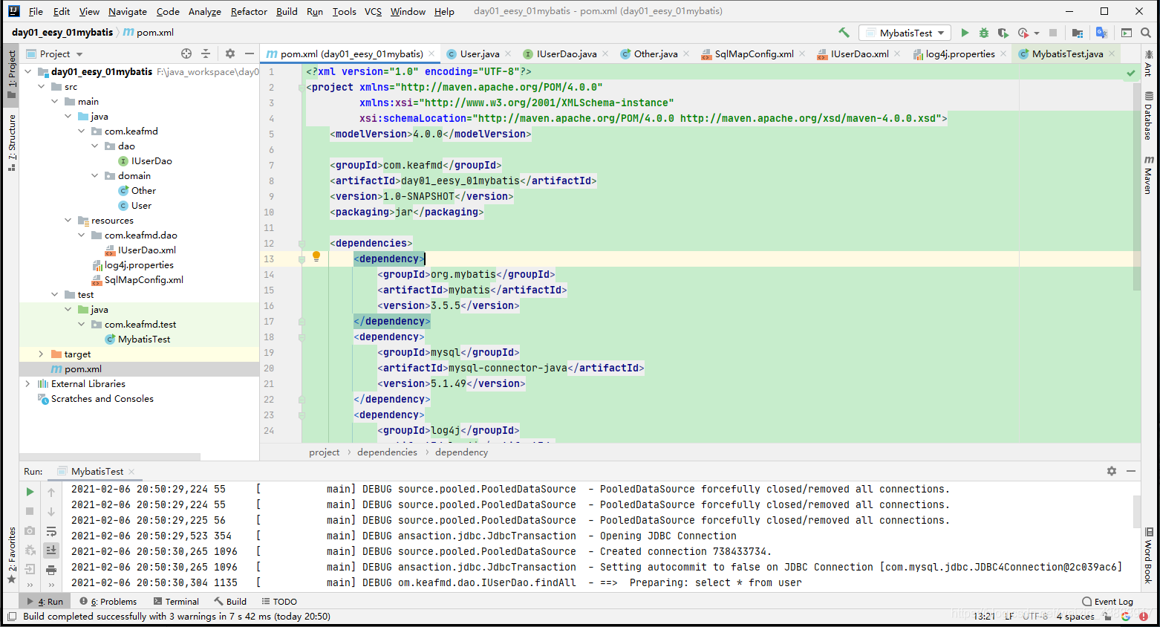Click 'dependencies' in the breadcrumb bar
The height and width of the screenshot is (627, 1160).
[x=387, y=452]
